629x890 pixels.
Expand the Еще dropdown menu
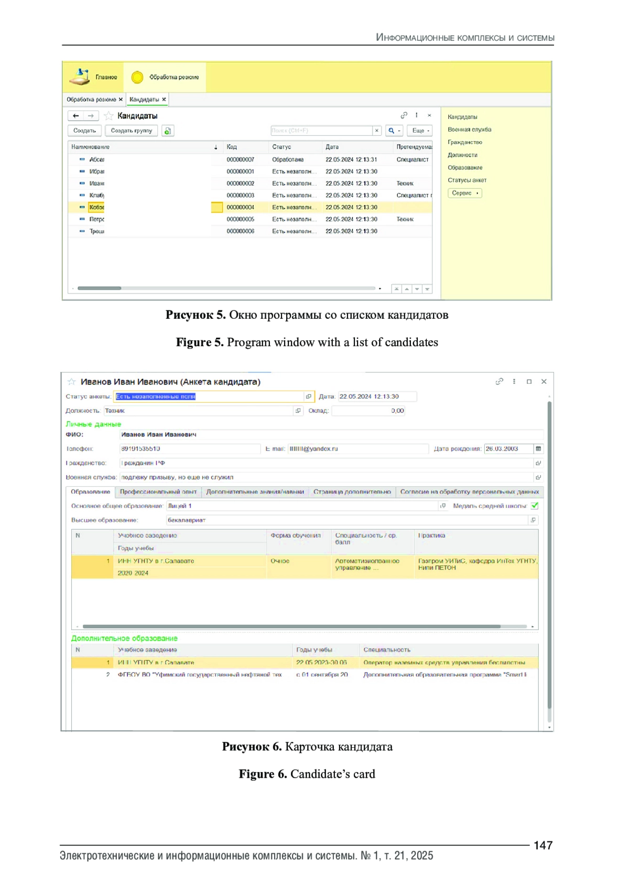click(x=420, y=131)
